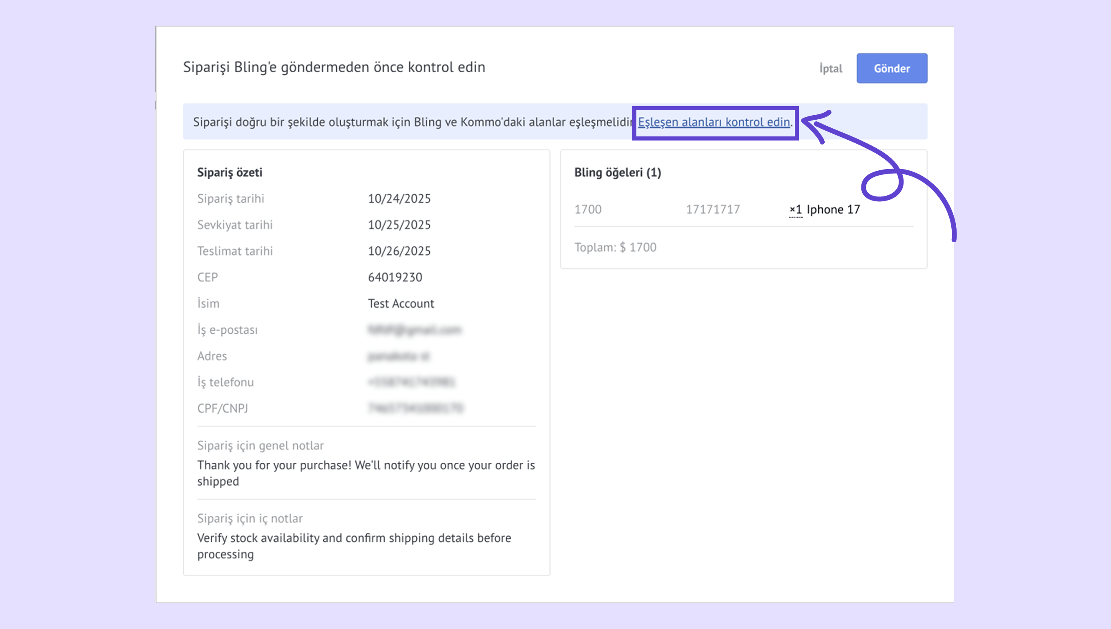1111x629 pixels.
Task: Click the CEP value 64019230
Action: click(x=395, y=277)
